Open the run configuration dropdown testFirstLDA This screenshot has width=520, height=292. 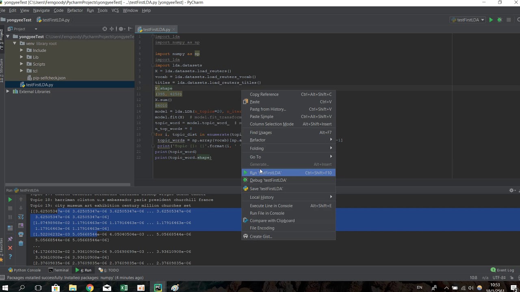tap(468, 20)
